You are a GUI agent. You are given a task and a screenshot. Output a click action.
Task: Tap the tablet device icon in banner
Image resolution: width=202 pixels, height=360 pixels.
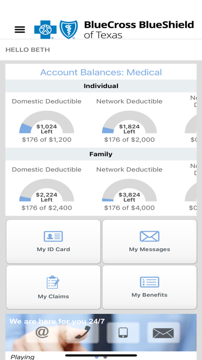tap(123, 333)
